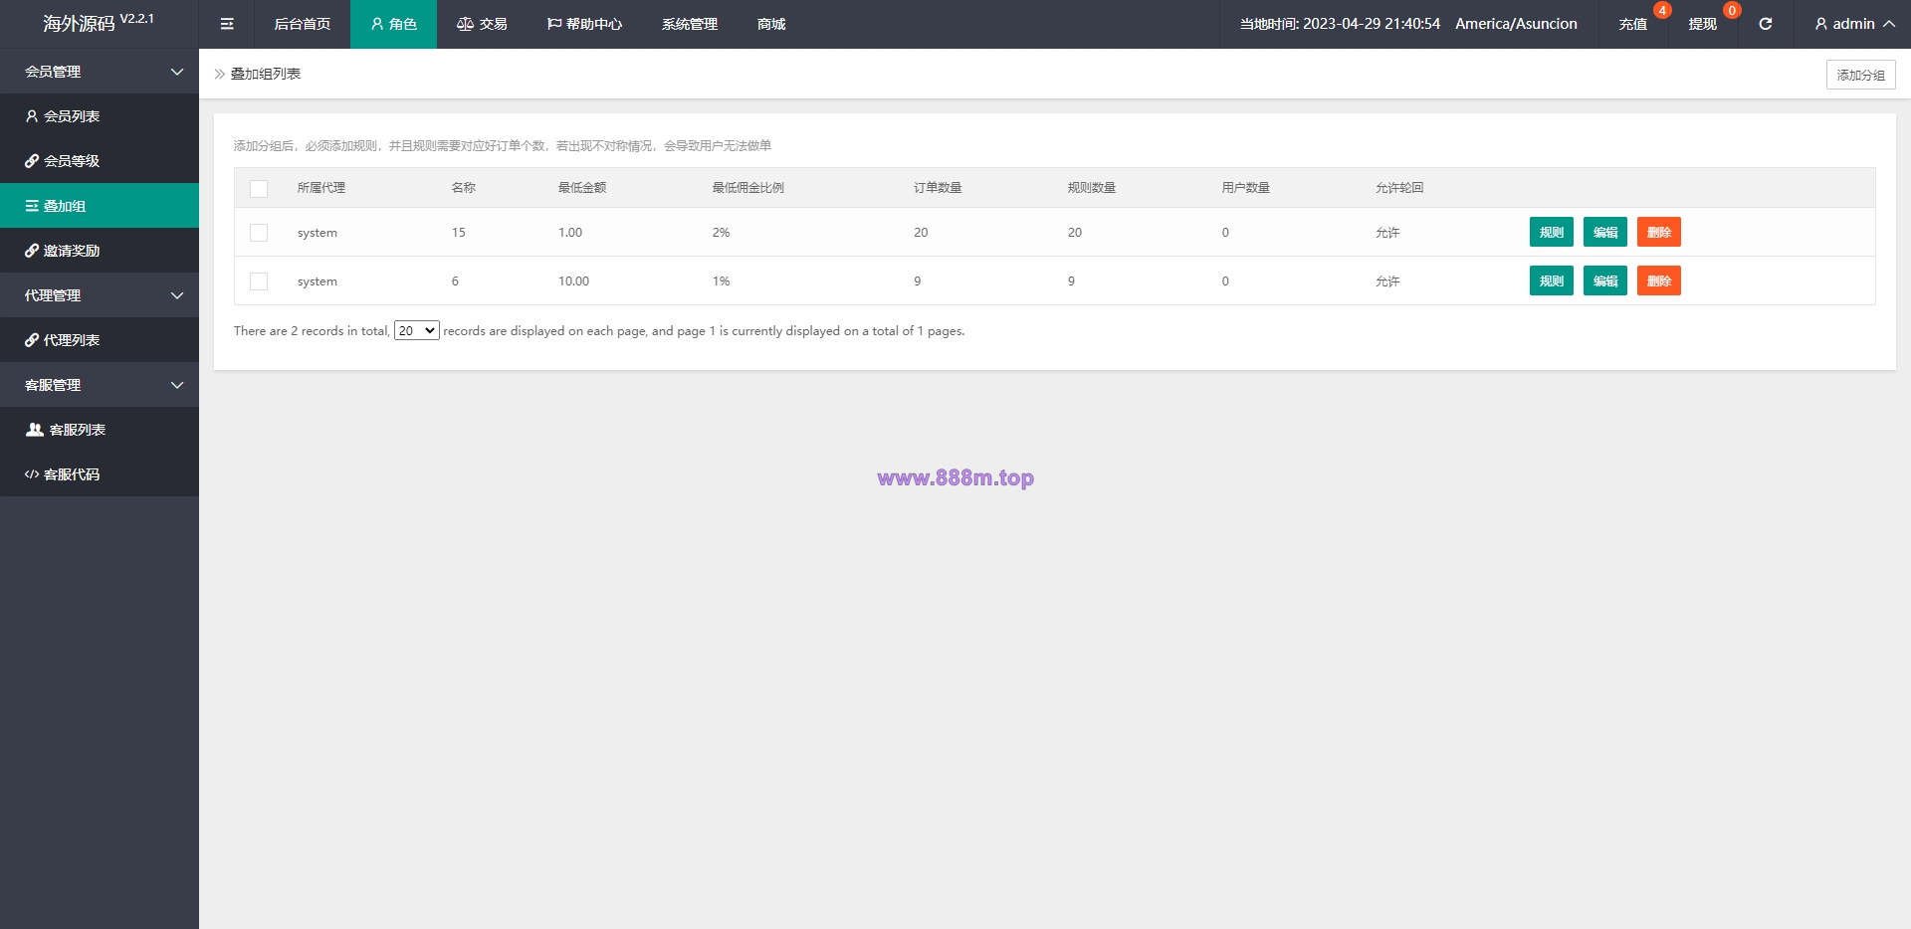The image size is (1911, 929).
Task: Click the double-chevron breadcrumb icon
Action: 220,74
